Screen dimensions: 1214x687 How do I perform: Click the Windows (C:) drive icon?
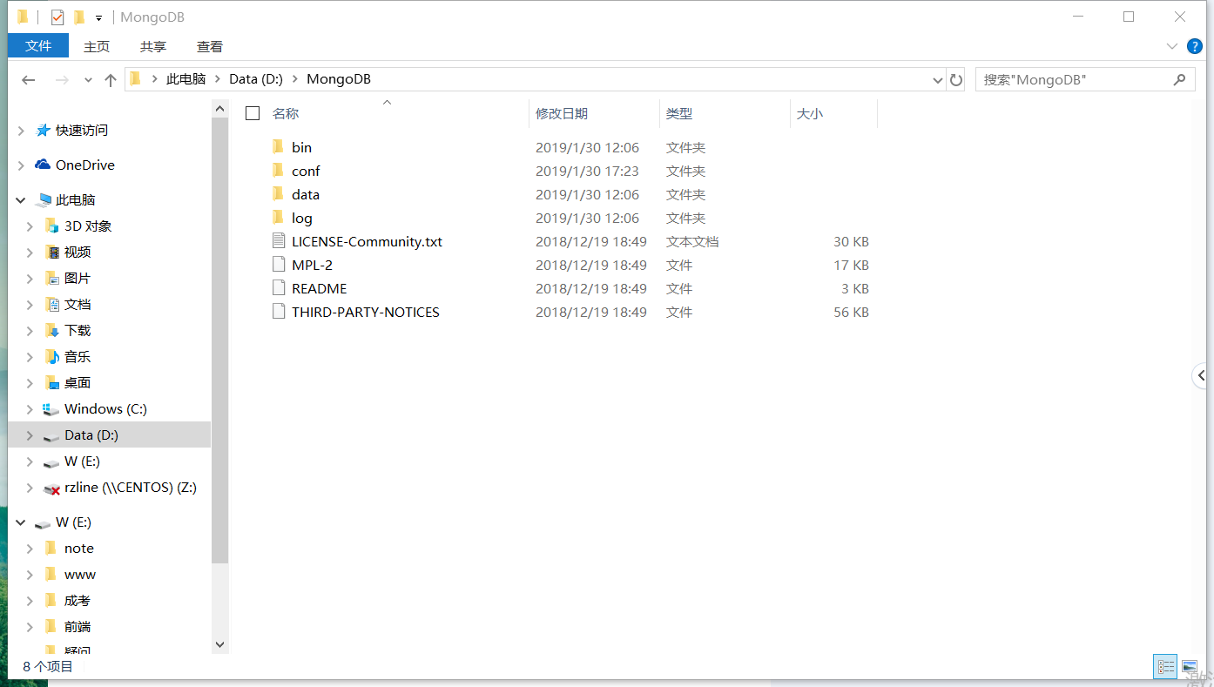pyautogui.click(x=51, y=409)
